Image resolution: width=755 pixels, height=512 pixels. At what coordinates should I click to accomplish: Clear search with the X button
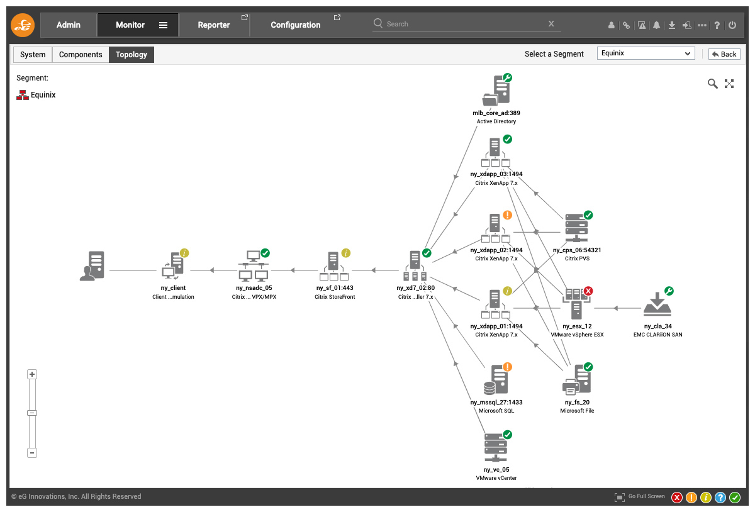point(552,24)
